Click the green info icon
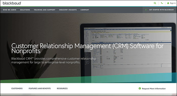177x96 pixels. pos(140,88)
